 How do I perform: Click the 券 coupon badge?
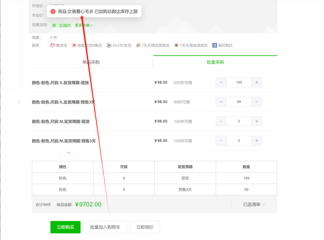[x=54, y=25]
